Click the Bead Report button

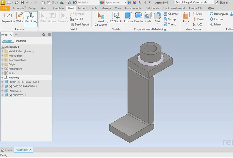coord(80,24)
